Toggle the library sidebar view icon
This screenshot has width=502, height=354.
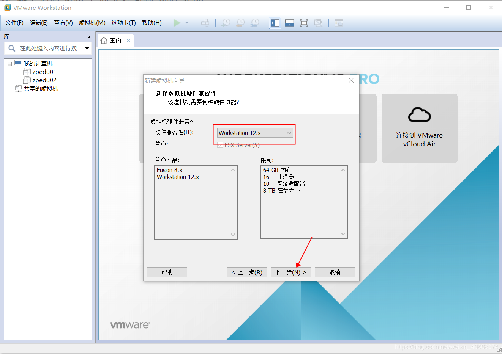(x=275, y=23)
